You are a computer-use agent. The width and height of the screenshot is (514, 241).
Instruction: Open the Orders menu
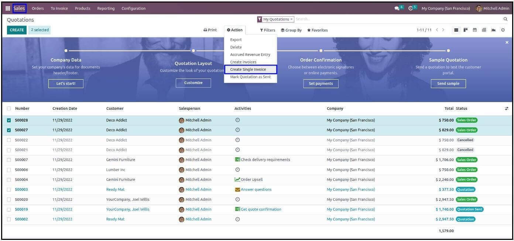[38, 8]
